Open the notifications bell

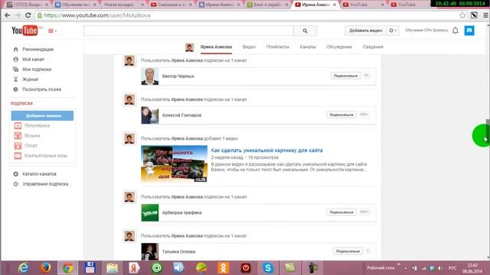456,31
